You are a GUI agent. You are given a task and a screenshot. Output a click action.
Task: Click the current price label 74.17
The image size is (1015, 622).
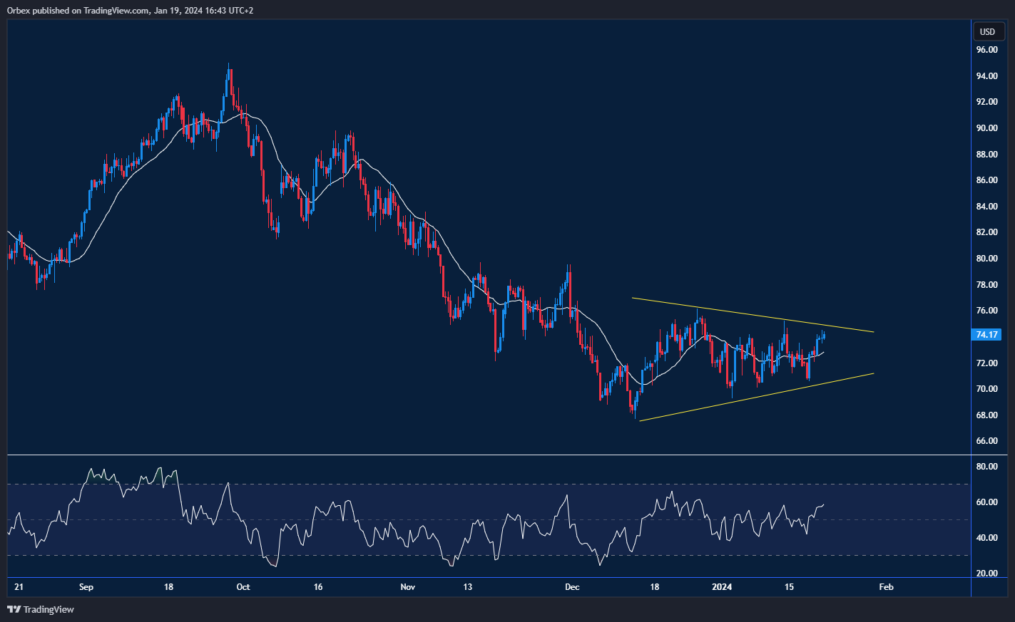click(986, 334)
